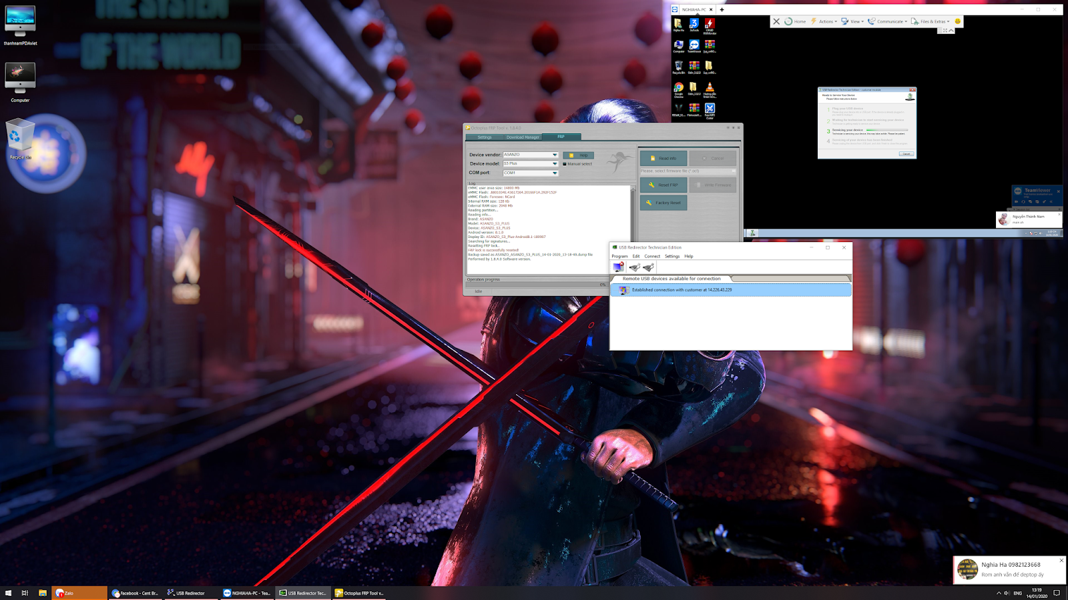1068x600 pixels.
Task: Open File Explorer from the taskbar
Action: 42,593
